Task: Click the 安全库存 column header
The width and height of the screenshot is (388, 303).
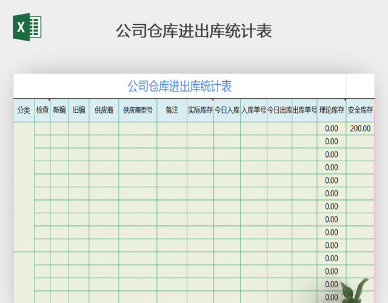Action: coord(360,110)
